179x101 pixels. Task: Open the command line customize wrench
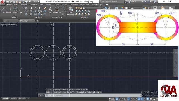point(43,95)
